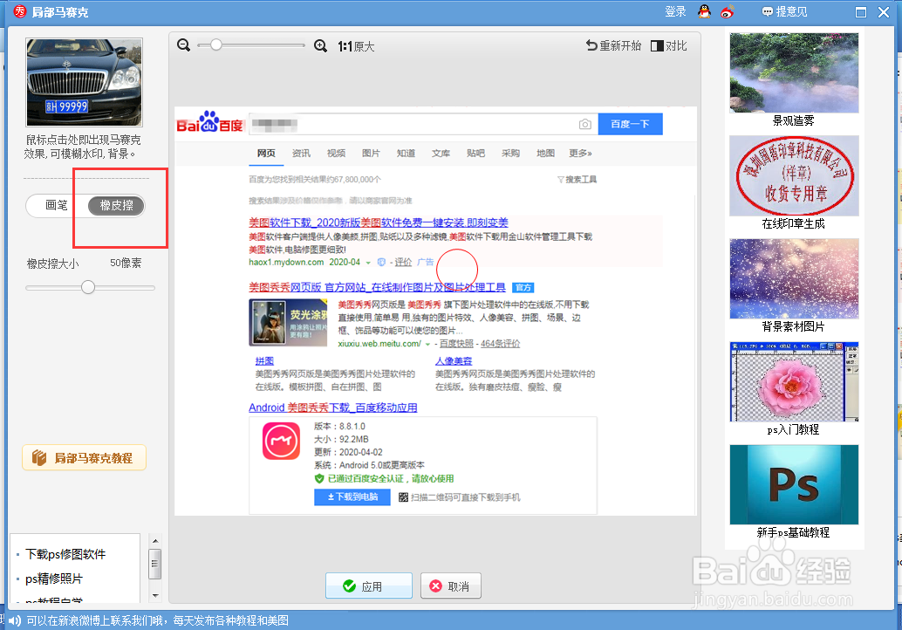
Task: Click the 网页 tab in canvas image
Action: pos(266,153)
